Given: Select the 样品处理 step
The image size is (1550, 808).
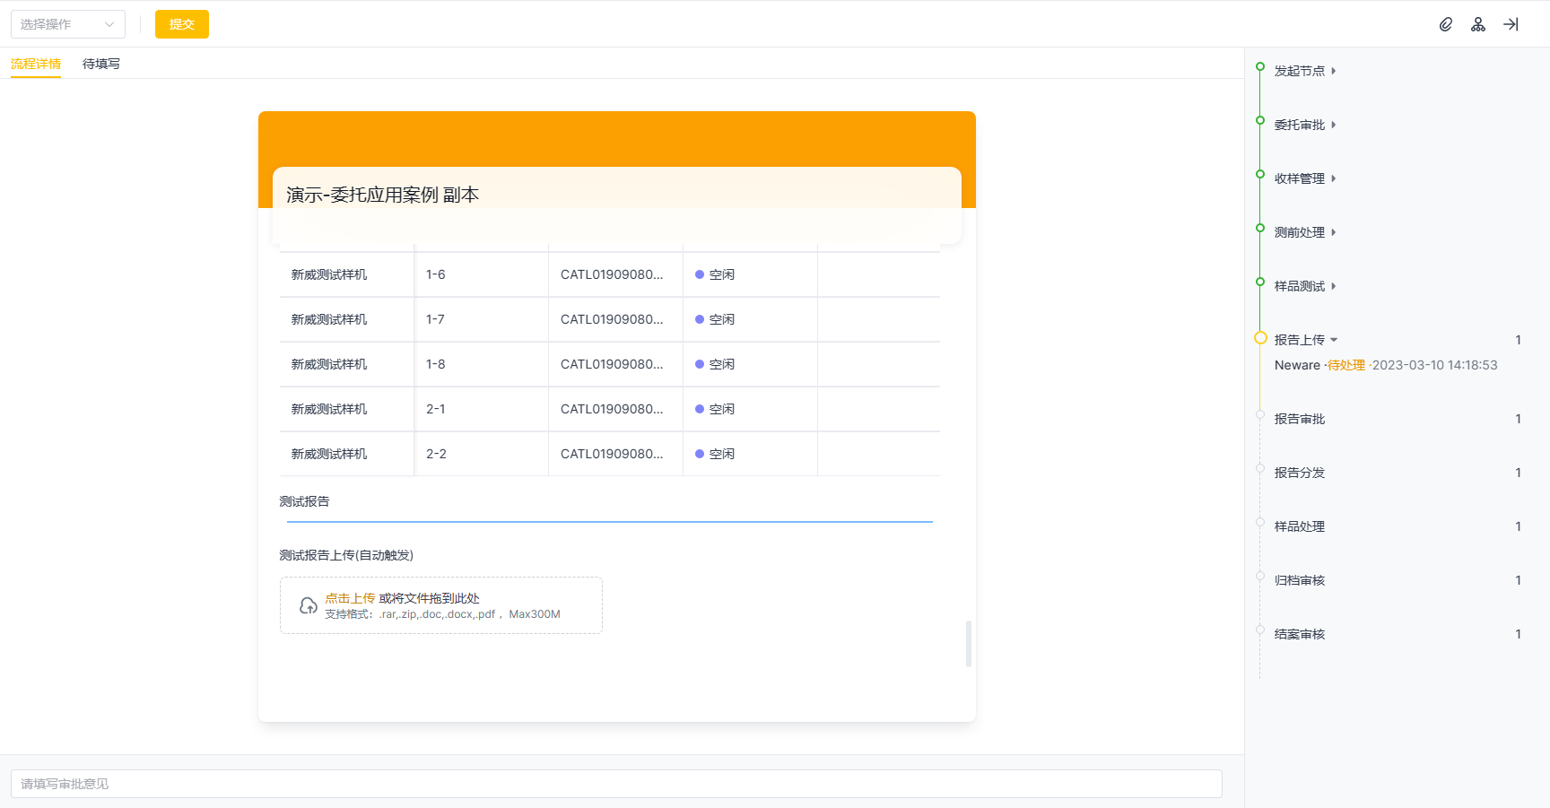Looking at the screenshot, I should 1300,526.
